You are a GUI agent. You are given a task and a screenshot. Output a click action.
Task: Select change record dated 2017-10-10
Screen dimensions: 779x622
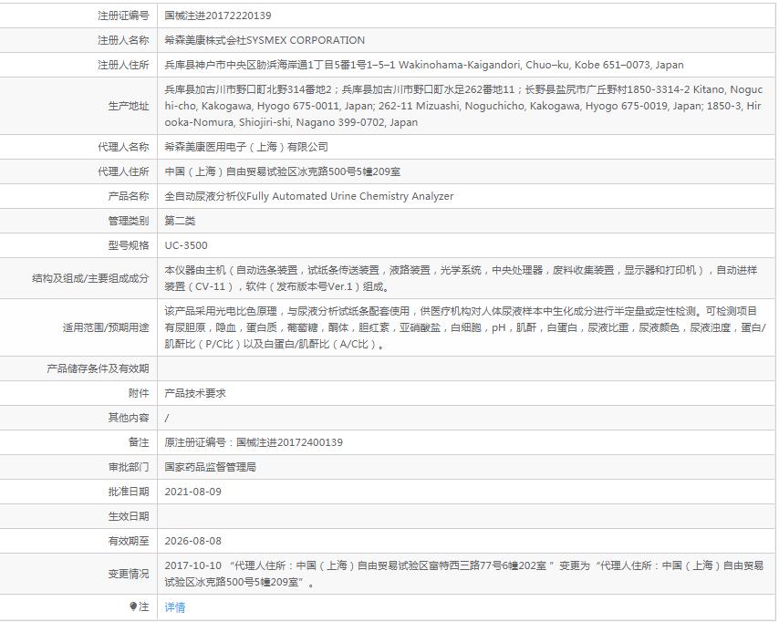[464, 574]
